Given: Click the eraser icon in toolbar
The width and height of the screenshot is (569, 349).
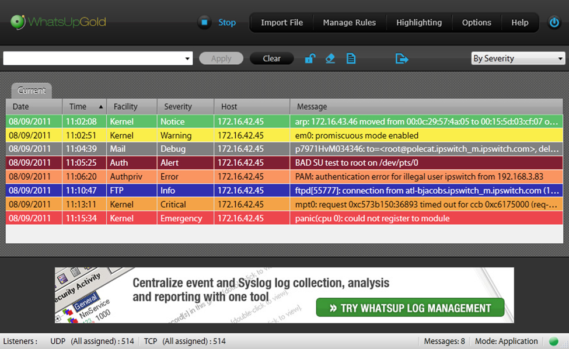Looking at the screenshot, I should [330, 58].
